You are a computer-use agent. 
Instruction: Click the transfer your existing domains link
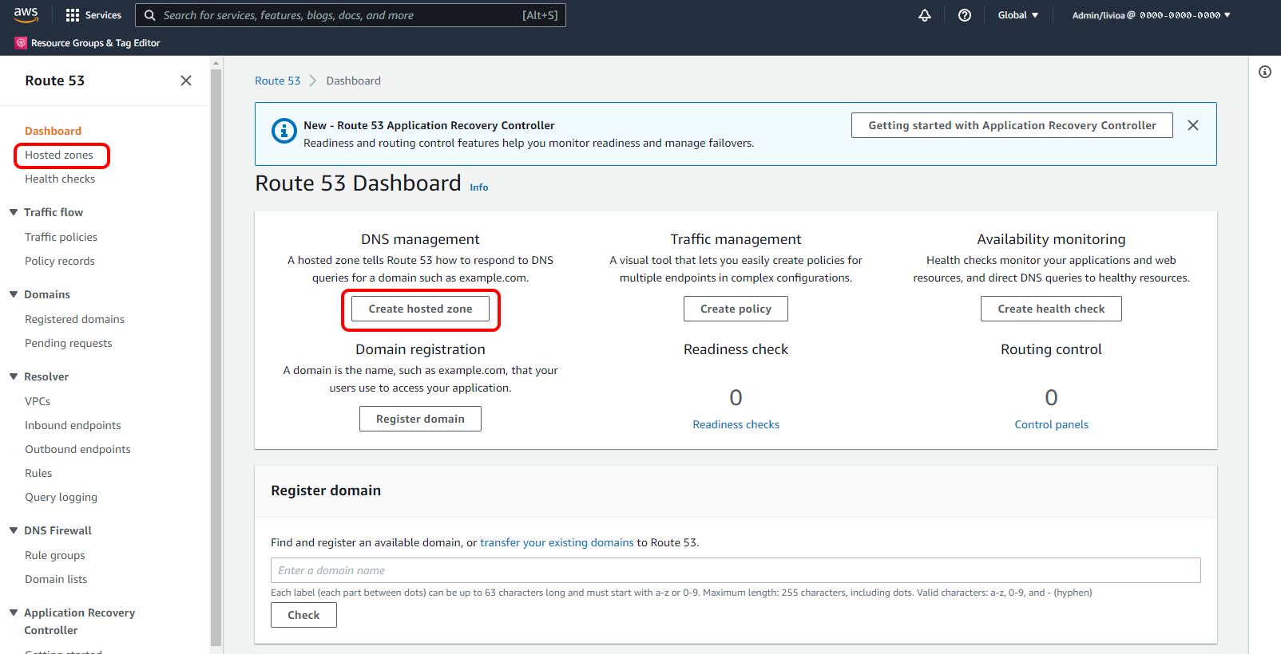(557, 542)
